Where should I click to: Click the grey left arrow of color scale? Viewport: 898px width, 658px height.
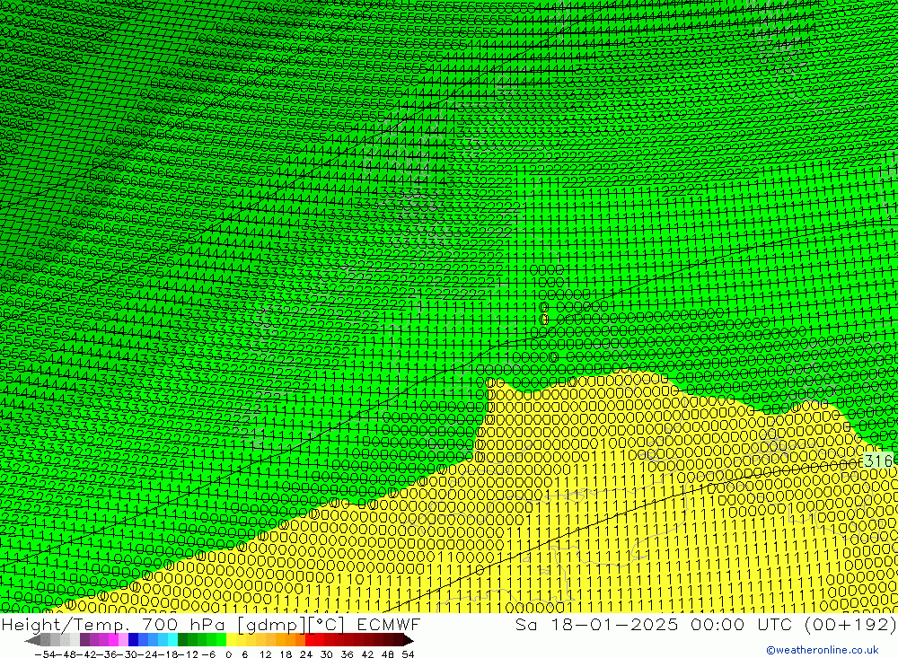tap(32, 640)
